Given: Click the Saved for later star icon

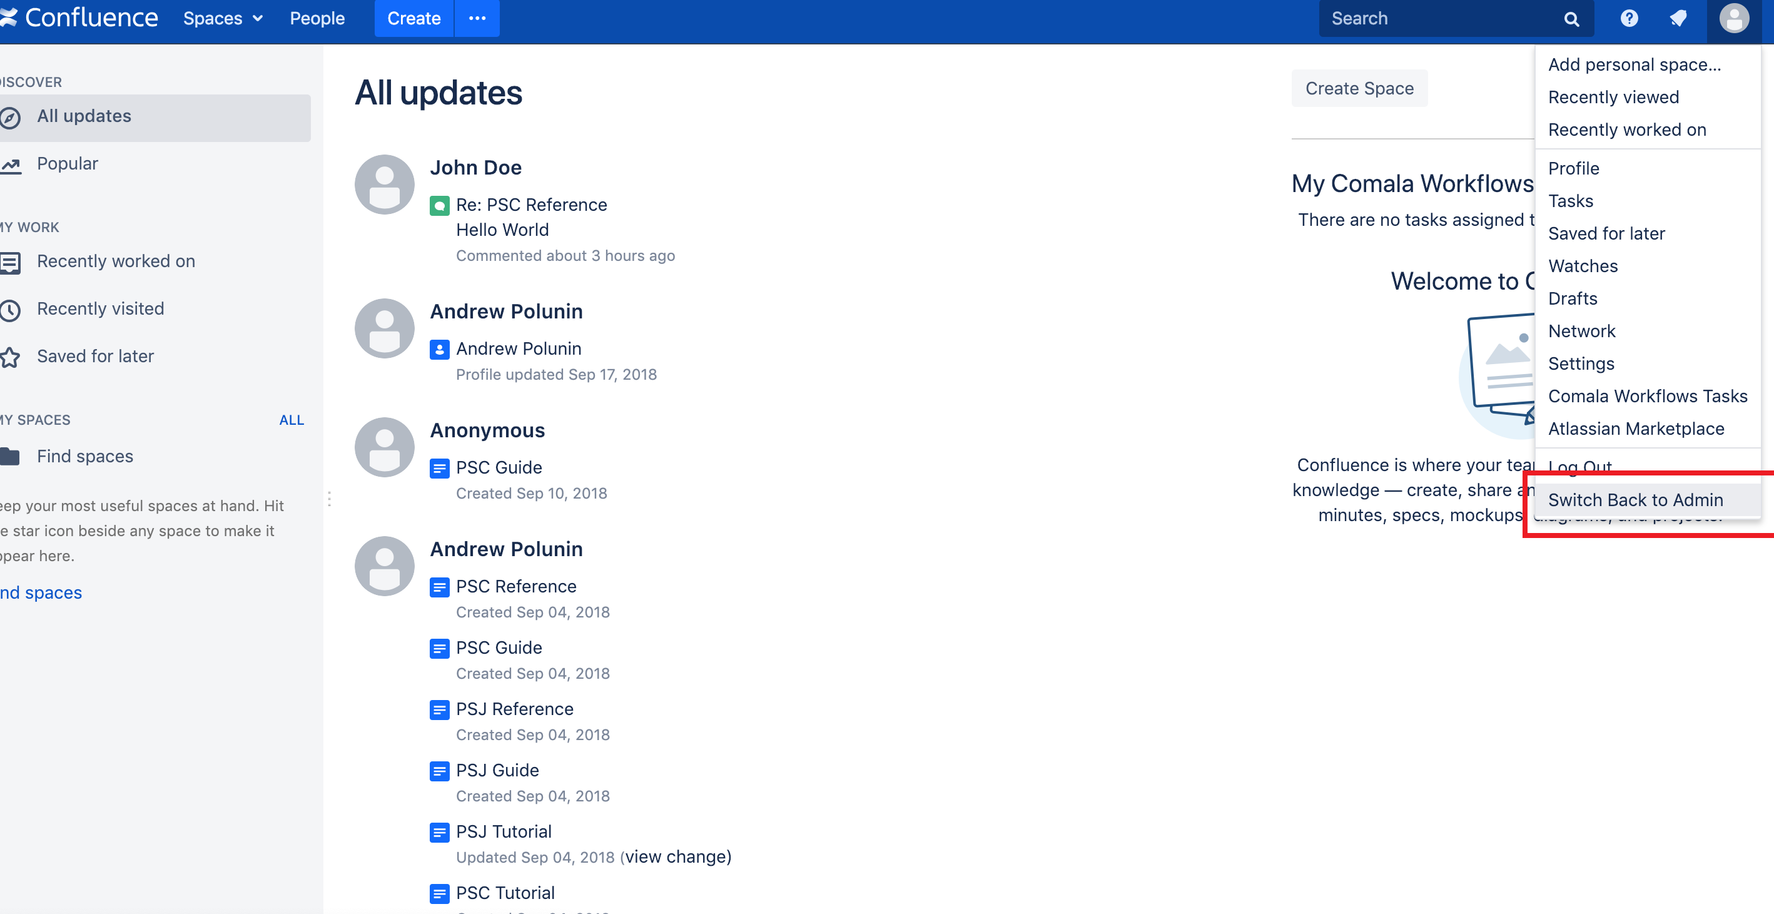Looking at the screenshot, I should (x=9, y=357).
